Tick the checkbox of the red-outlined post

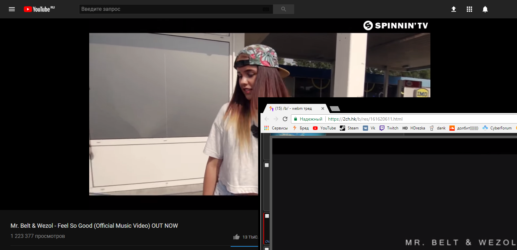pyautogui.click(x=267, y=216)
